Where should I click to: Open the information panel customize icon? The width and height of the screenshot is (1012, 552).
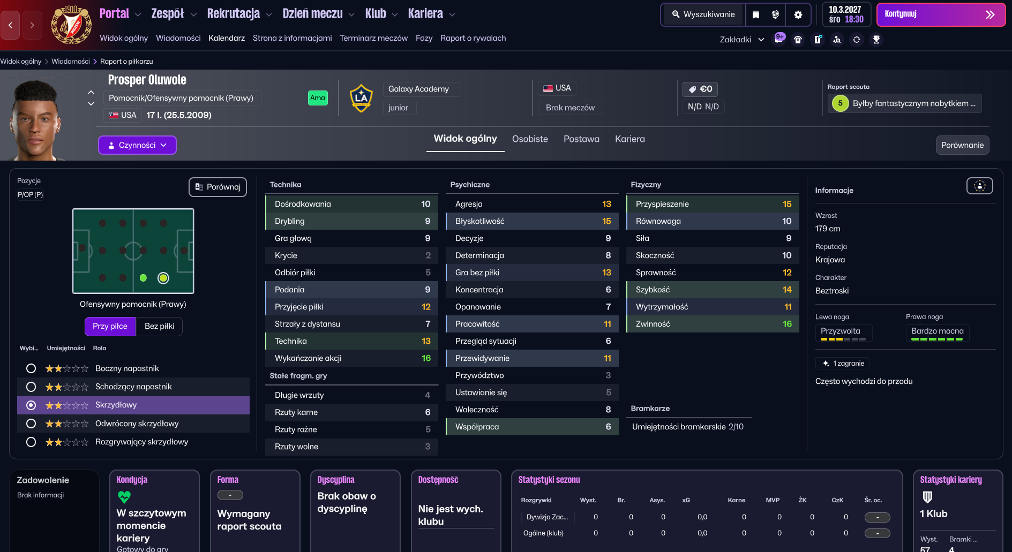point(979,186)
